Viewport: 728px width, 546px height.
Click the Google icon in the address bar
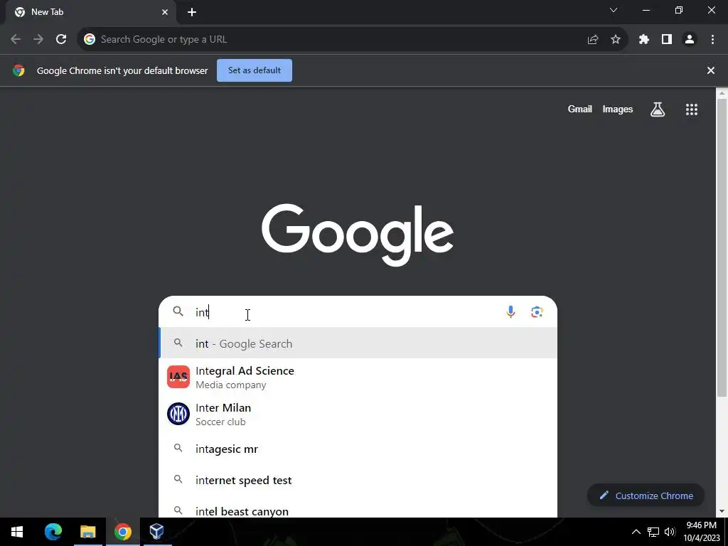click(90, 40)
